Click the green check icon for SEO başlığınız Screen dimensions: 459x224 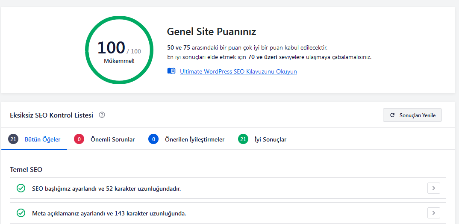click(x=21, y=188)
